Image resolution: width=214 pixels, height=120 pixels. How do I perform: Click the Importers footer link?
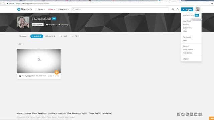[x=62, y=113]
